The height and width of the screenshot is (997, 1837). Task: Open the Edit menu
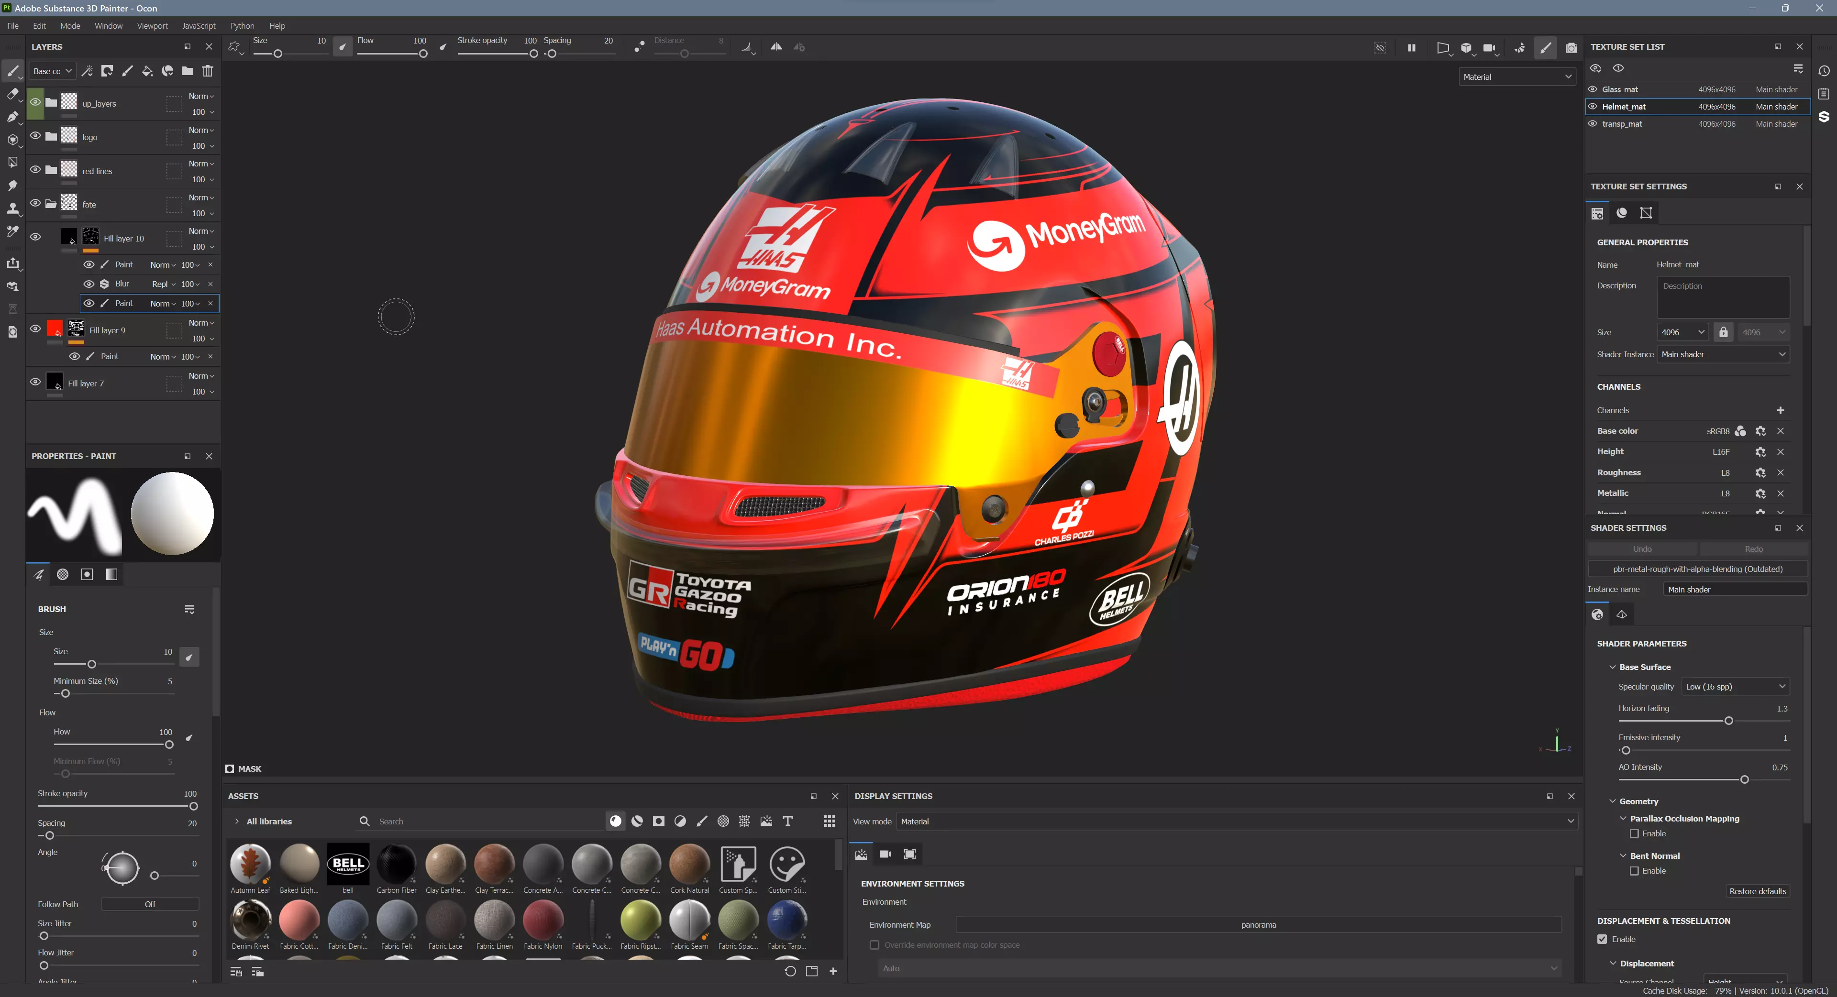(39, 26)
